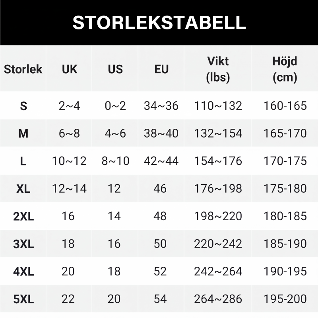Image resolution: width=318 pixels, height=318 pixels.
Task: Click the 5XL size row label
Action: tap(23, 299)
